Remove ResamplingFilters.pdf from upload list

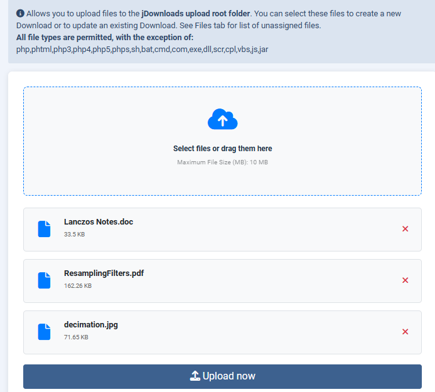[405, 280]
